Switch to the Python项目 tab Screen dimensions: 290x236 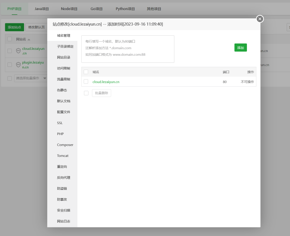[125, 9]
